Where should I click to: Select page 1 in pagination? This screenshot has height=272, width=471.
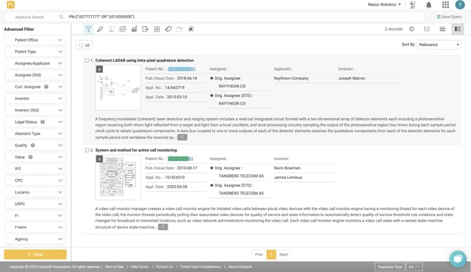271,255
